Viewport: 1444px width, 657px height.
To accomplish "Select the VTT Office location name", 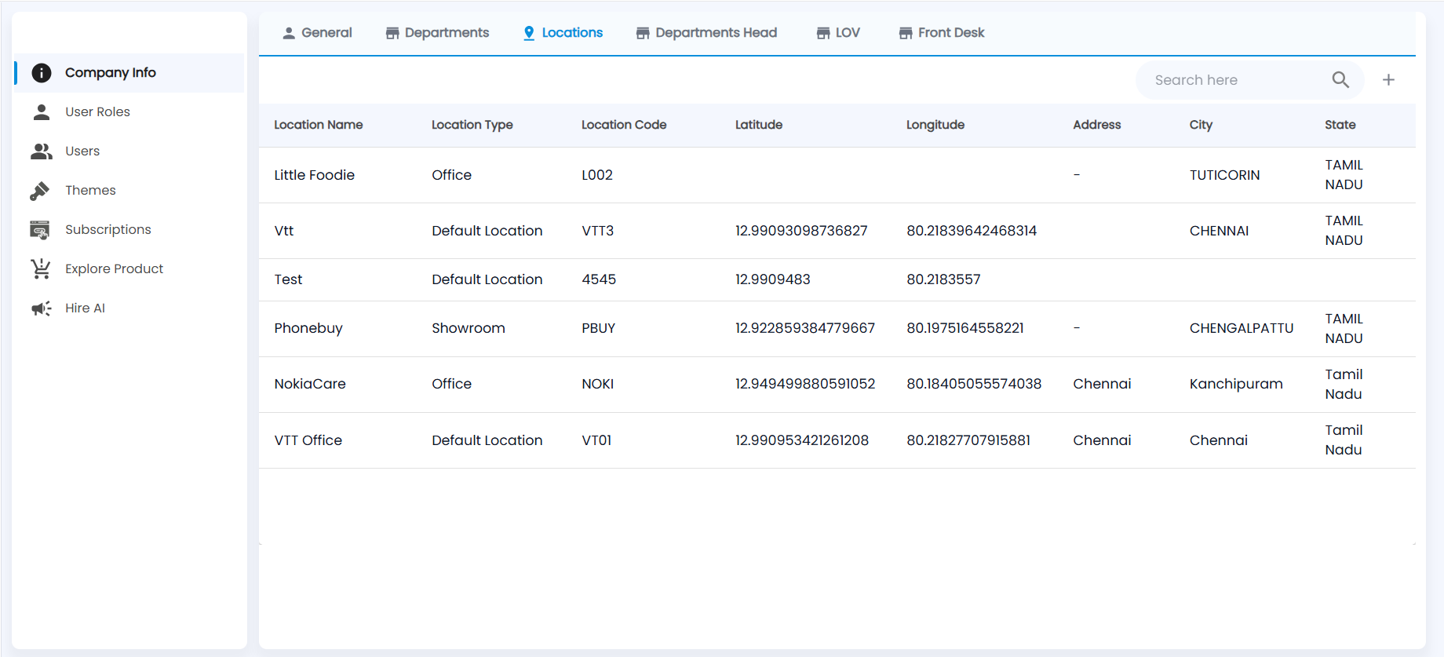I will click(x=308, y=440).
